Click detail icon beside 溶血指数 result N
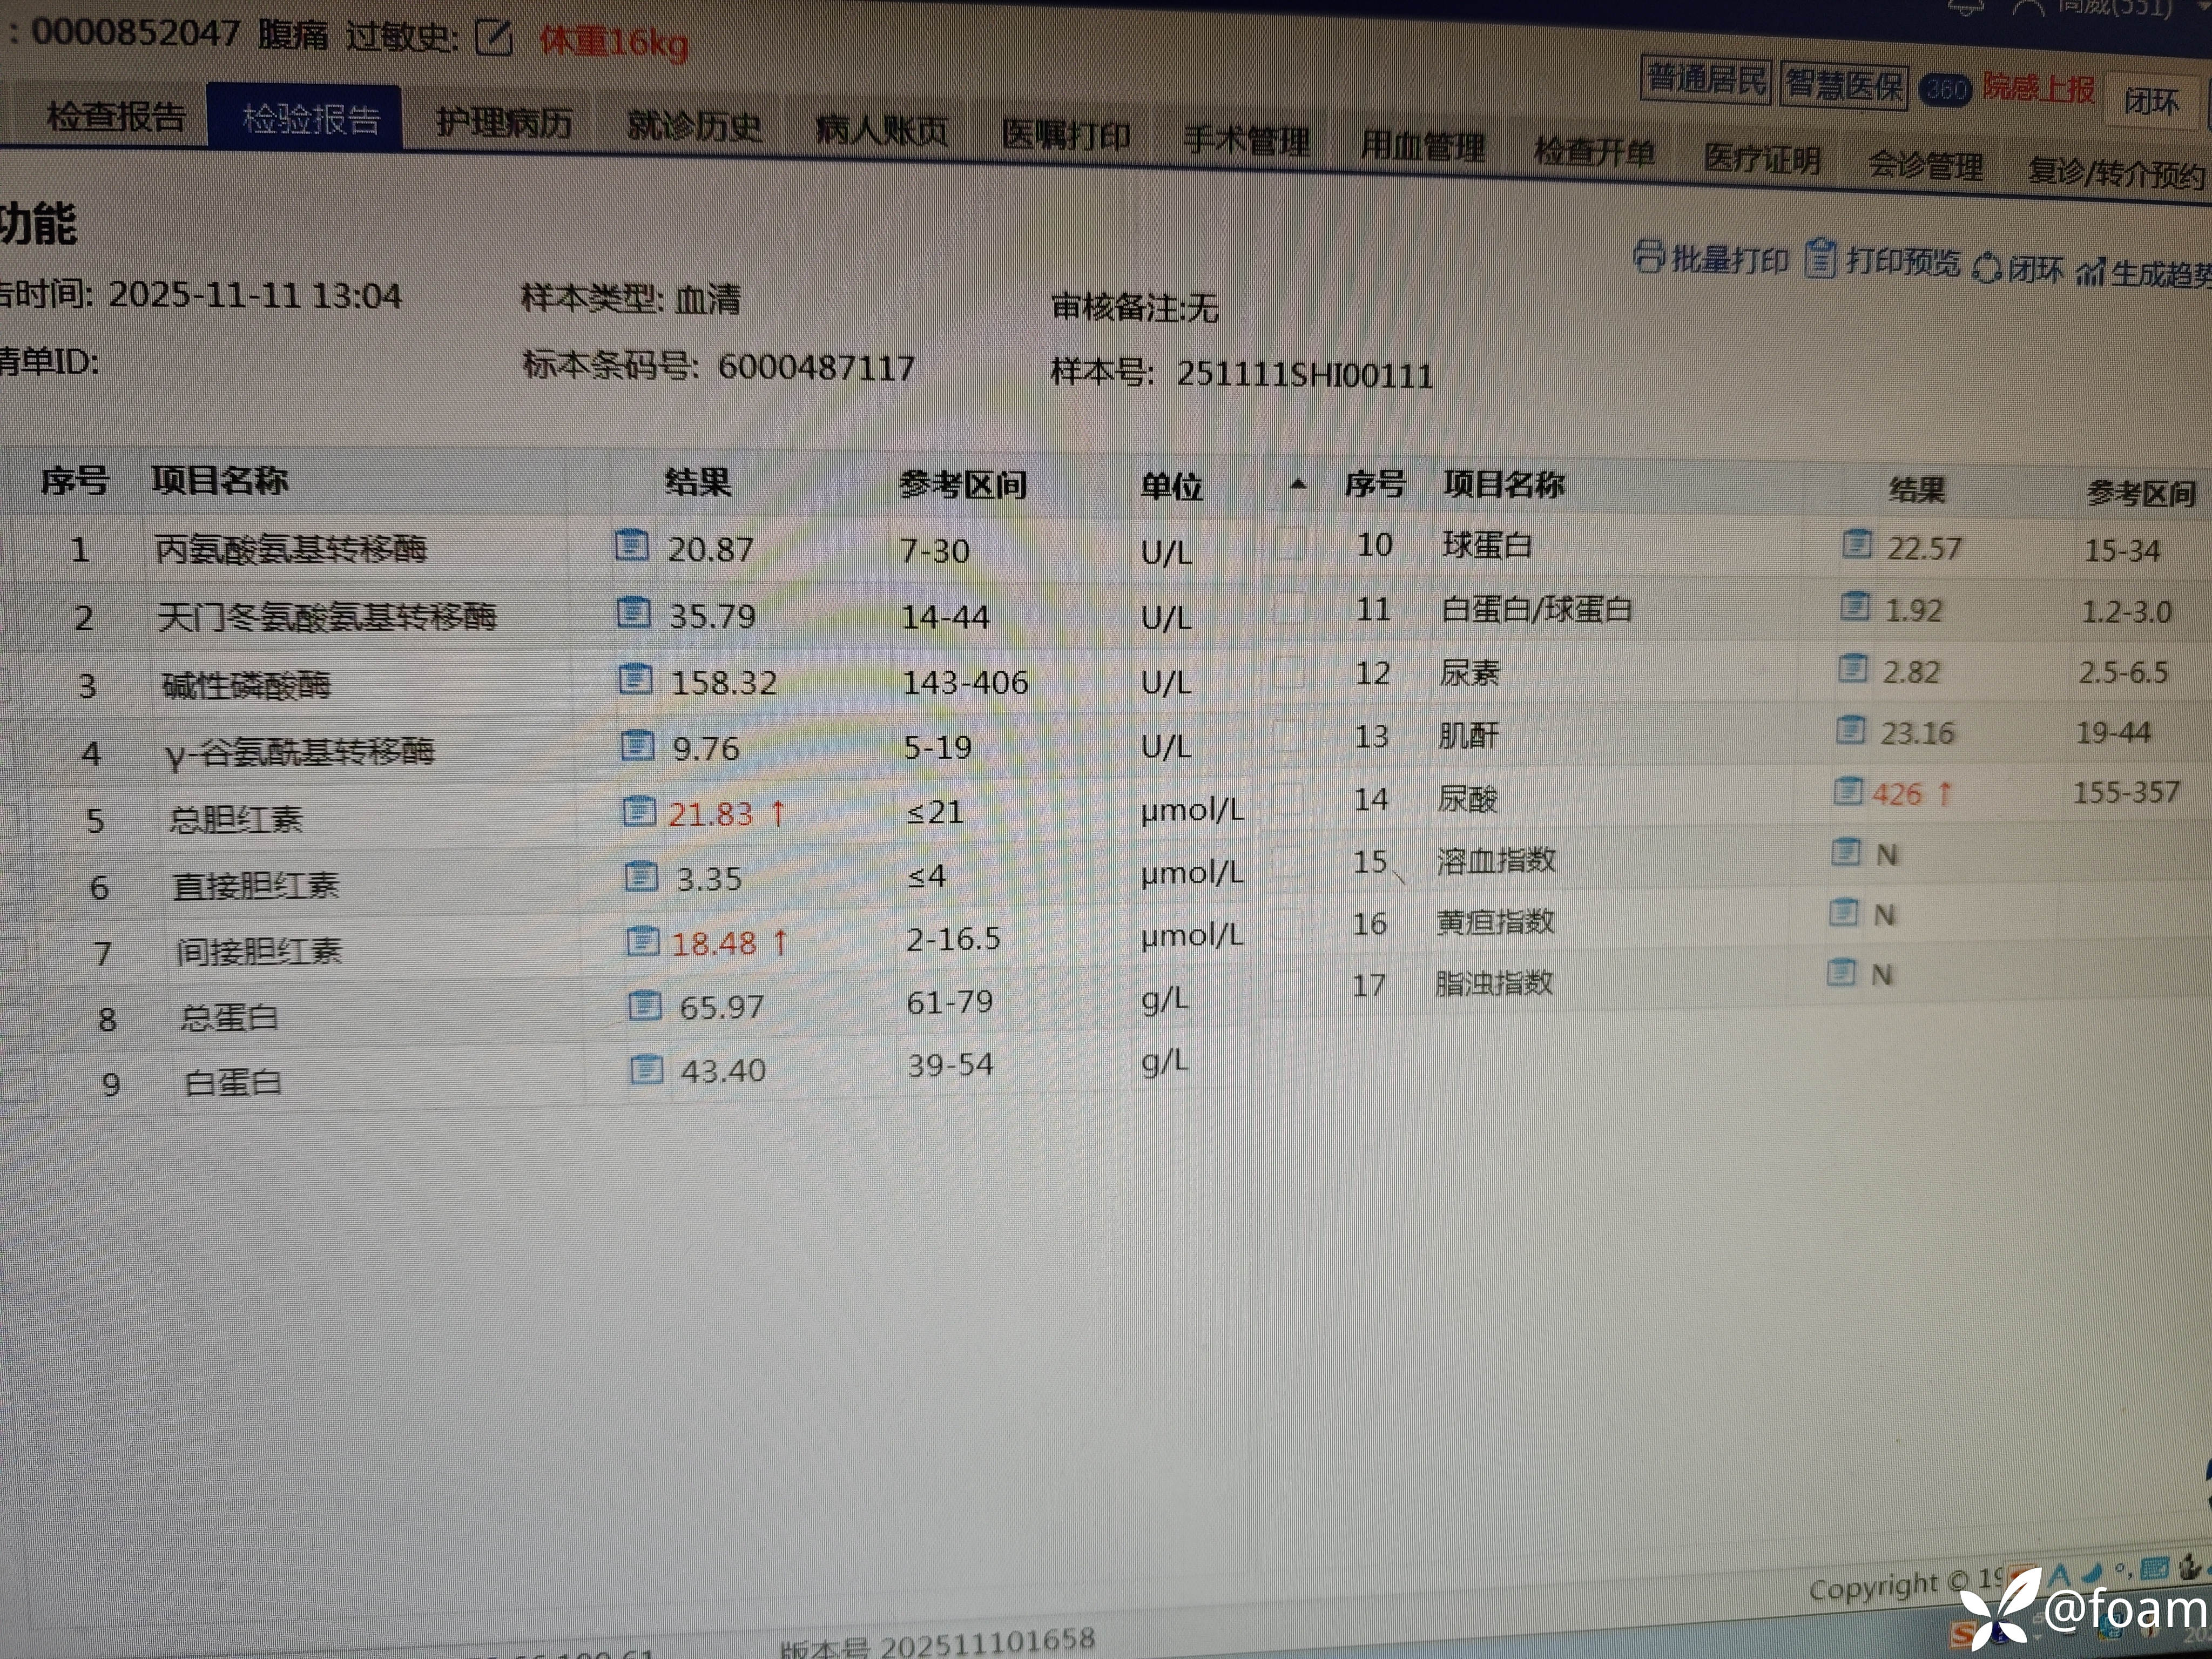Viewport: 2212px width, 1659px height. point(1846,853)
